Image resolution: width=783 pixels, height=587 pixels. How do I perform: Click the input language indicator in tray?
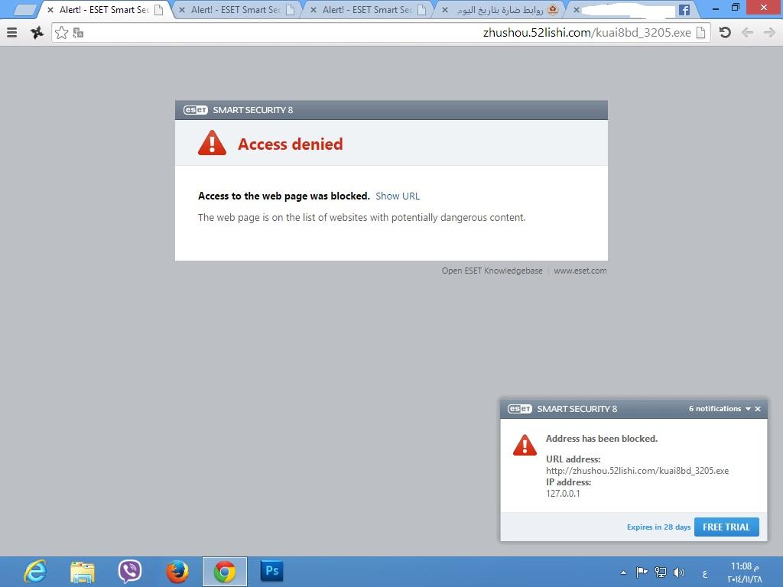(x=704, y=574)
